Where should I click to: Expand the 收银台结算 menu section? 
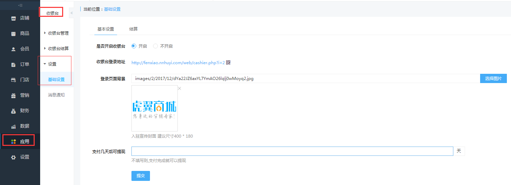click(x=45, y=48)
